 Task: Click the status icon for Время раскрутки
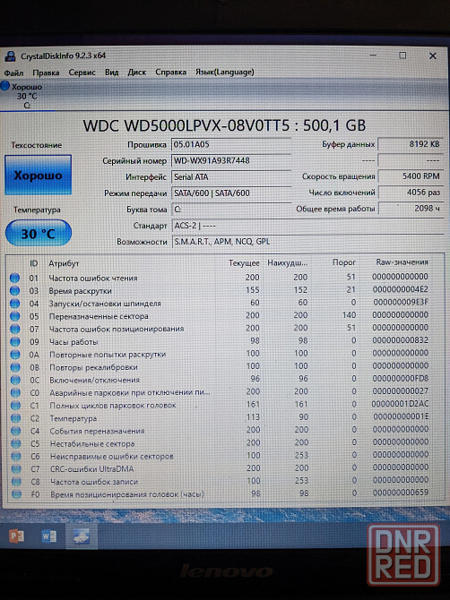[x=14, y=290]
